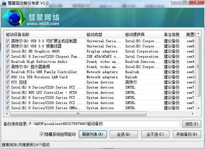Toggle Intel(R) 8 Series/C220 Chipset Fam... checkbox
Viewport: 205px width, 149px height.
click(x=8, y=56)
